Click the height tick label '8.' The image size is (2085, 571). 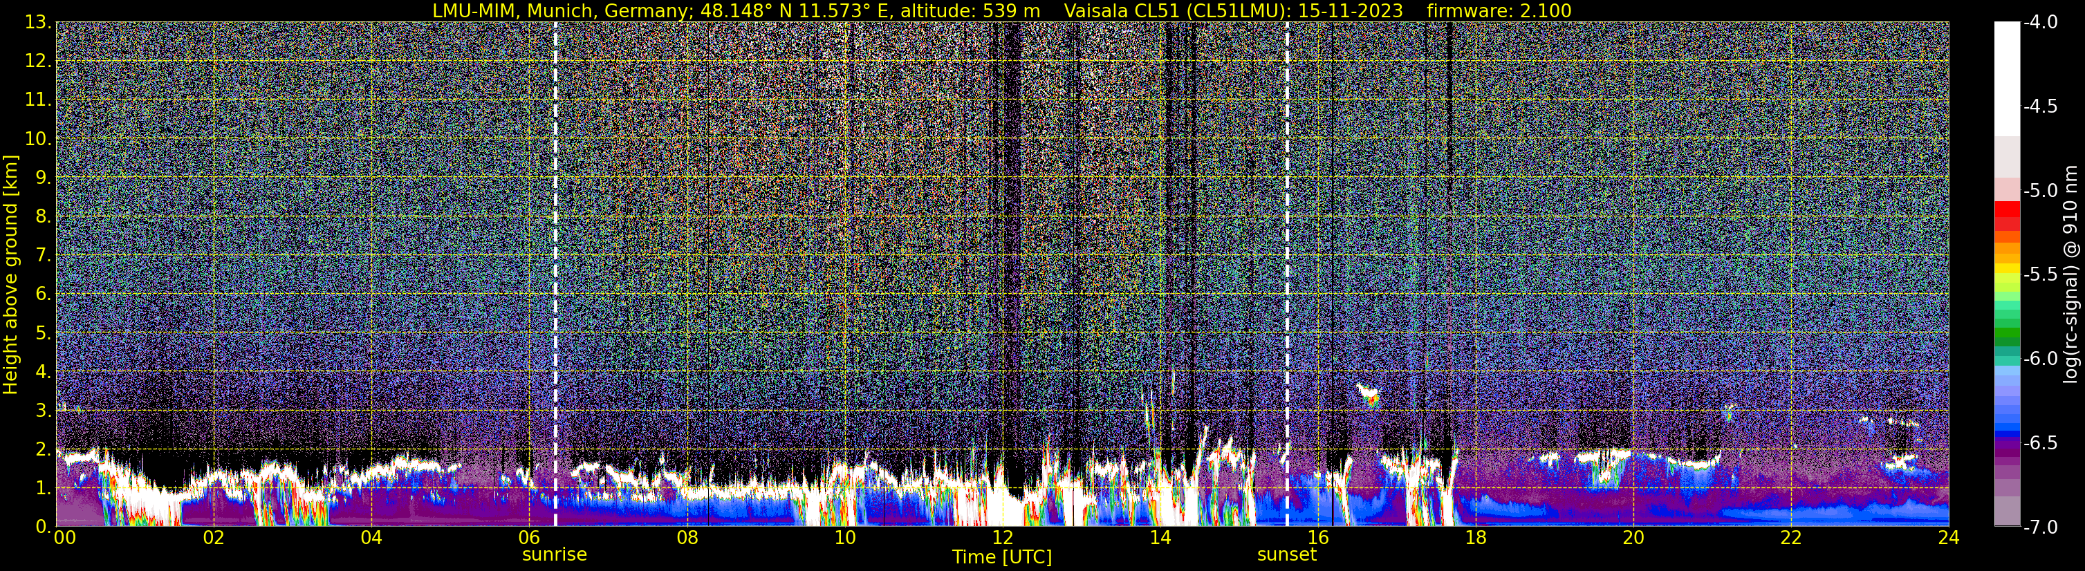(43, 217)
